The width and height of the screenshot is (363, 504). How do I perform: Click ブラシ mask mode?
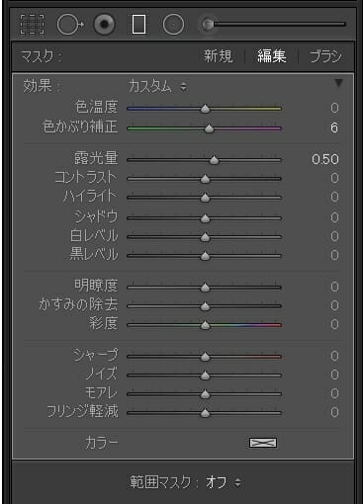click(325, 56)
